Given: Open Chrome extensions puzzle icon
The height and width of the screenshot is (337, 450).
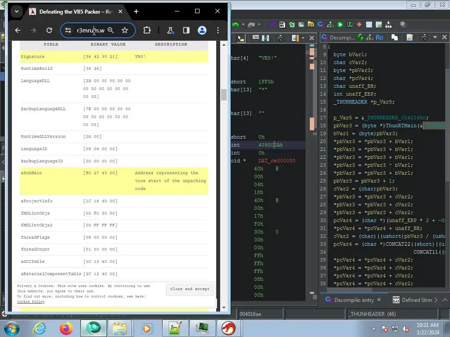Looking at the screenshot, I should [147, 30].
